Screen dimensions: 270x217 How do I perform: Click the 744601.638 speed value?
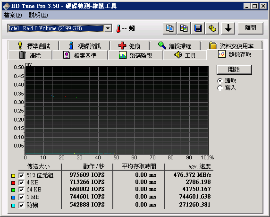(x=195, y=197)
